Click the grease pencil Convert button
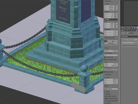The width and height of the screenshot is (138, 104). pyautogui.click(x=114, y=45)
